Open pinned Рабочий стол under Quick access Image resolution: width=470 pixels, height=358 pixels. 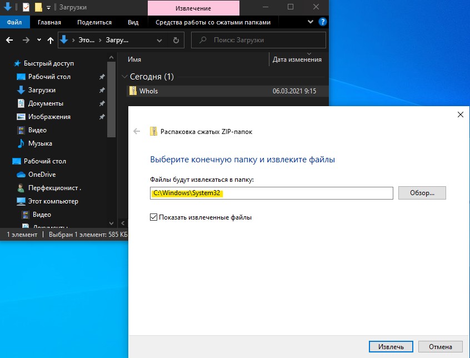click(49, 77)
